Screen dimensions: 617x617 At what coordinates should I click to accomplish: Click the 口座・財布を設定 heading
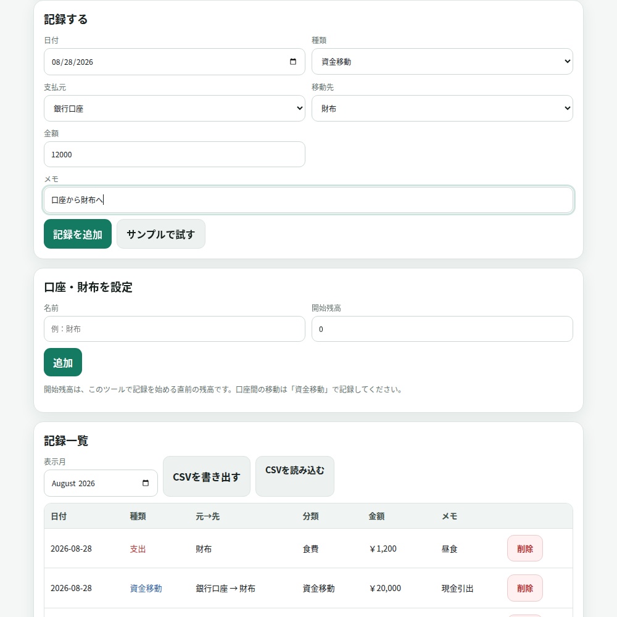pos(88,288)
